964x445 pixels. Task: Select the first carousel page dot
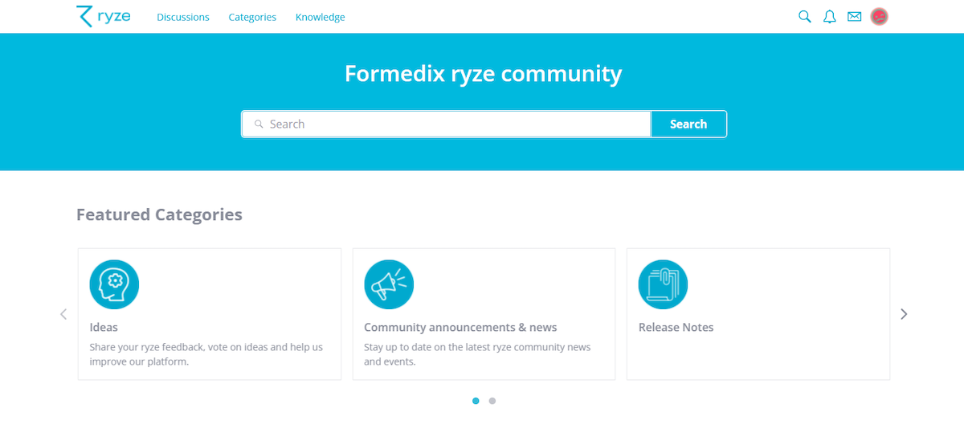(476, 401)
